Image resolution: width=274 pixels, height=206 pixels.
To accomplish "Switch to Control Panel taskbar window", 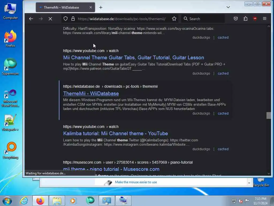I will [107, 201].
